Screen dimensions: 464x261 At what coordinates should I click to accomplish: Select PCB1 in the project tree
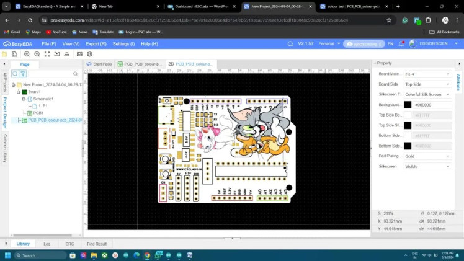coord(38,113)
